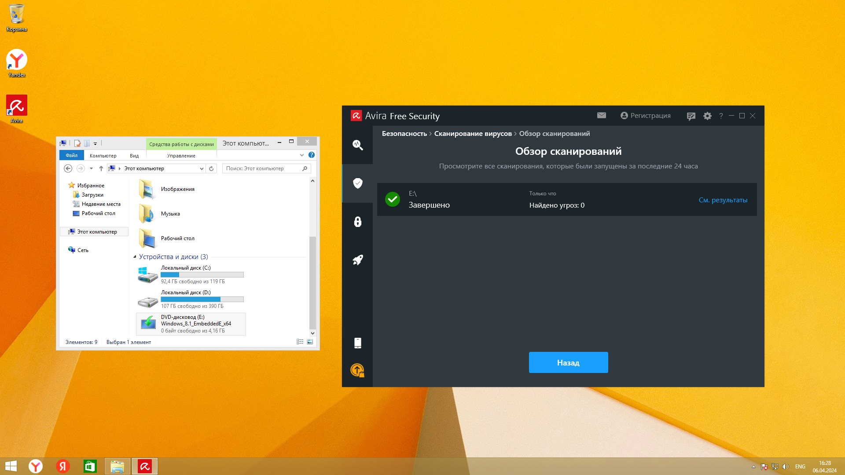Screen dimensions: 845x475
Task: Open the Файл menu in Explorer
Action: 71,156
